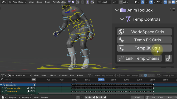Viewport: 177px width, 99px height.
Task: Click the greyed-out clock icon in header
Action: pyautogui.click(x=82, y=2)
